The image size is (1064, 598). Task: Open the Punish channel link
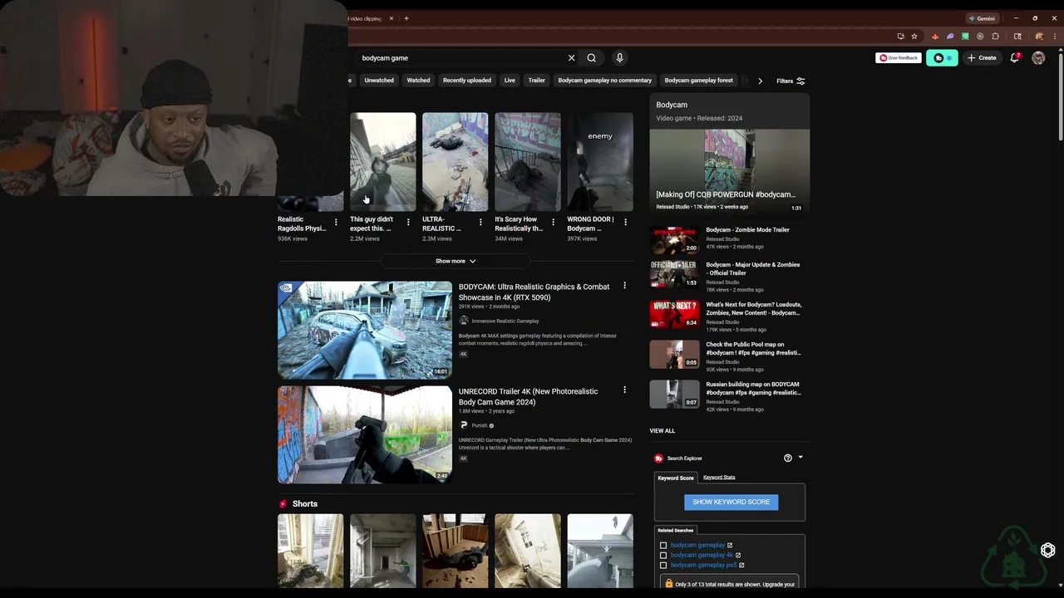tap(480, 426)
